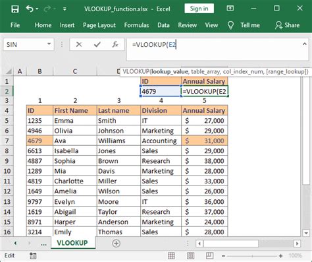The height and width of the screenshot is (262, 312).
Task: Switch to Page Layout view icon
Action: [x=190, y=255]
